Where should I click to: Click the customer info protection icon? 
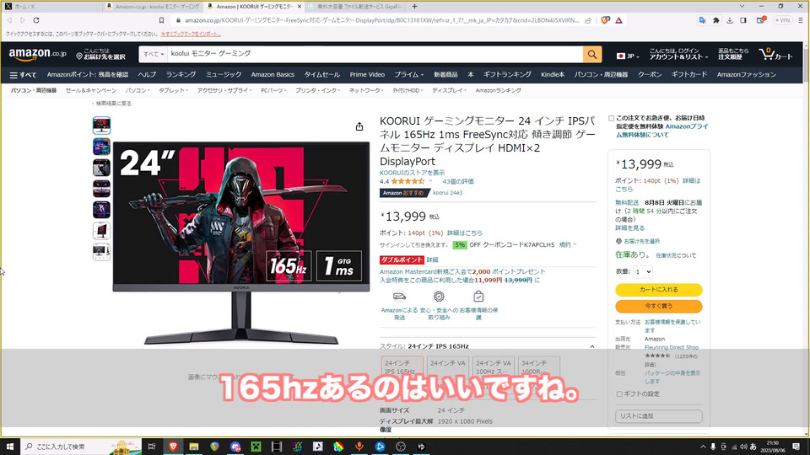pyautogui.click(x=478, y=297)
